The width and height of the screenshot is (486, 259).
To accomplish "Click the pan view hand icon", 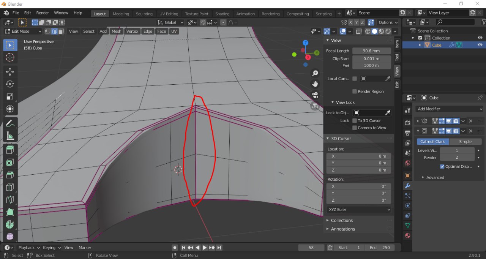I will [315, 84].
